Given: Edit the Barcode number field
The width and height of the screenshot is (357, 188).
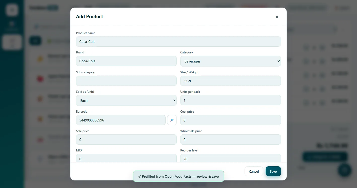Looking at the screenshot, I should coord(121,120).
